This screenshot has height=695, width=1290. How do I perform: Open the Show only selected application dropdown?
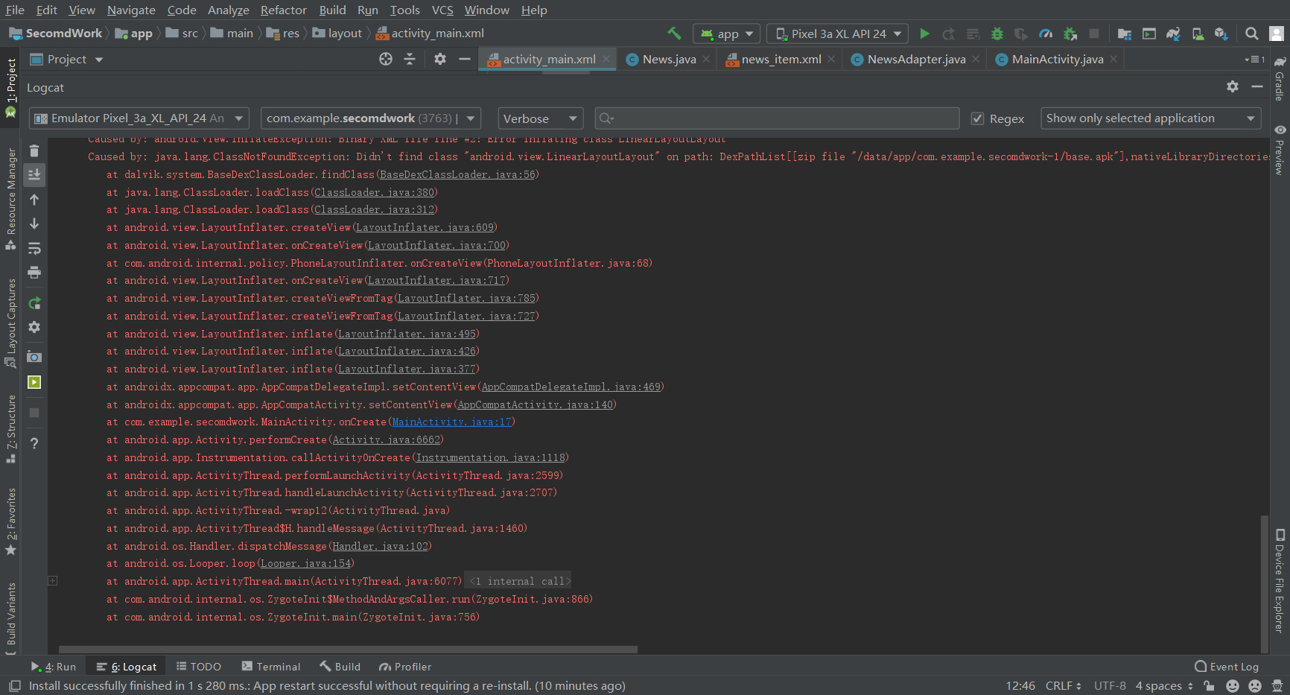pos(1150,118)
